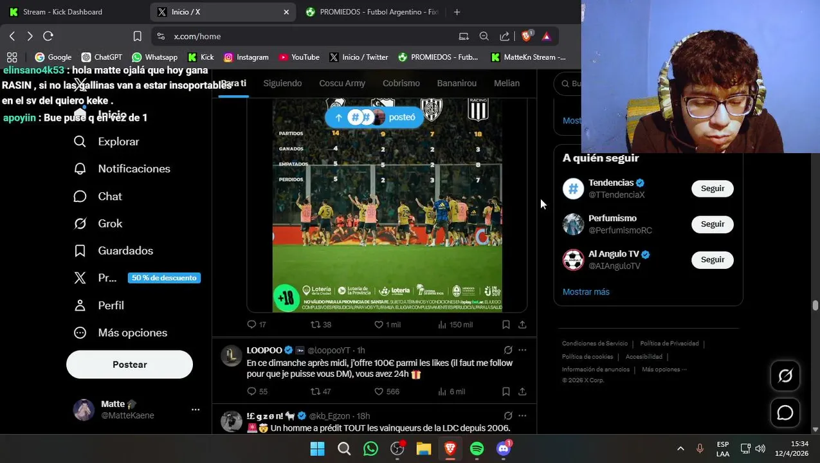The width and height of the screenshot is (820, 463).
Task: Open YouTube bookmark
Action: point(299,57)
